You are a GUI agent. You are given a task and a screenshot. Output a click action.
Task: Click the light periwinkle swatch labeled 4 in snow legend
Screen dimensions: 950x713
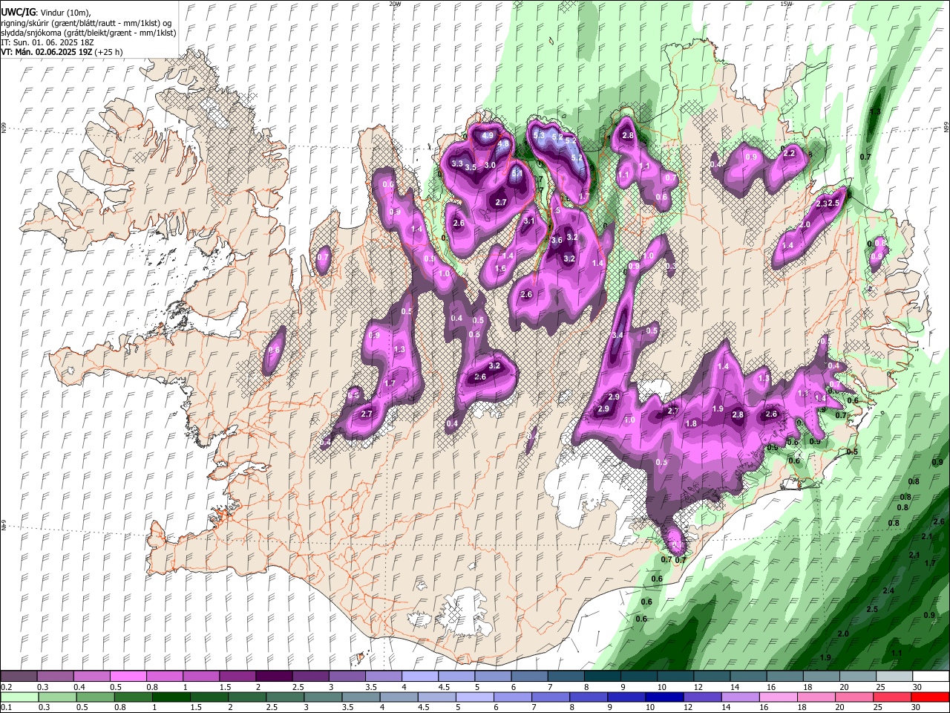pyautogui.click(x=420, y=677)
